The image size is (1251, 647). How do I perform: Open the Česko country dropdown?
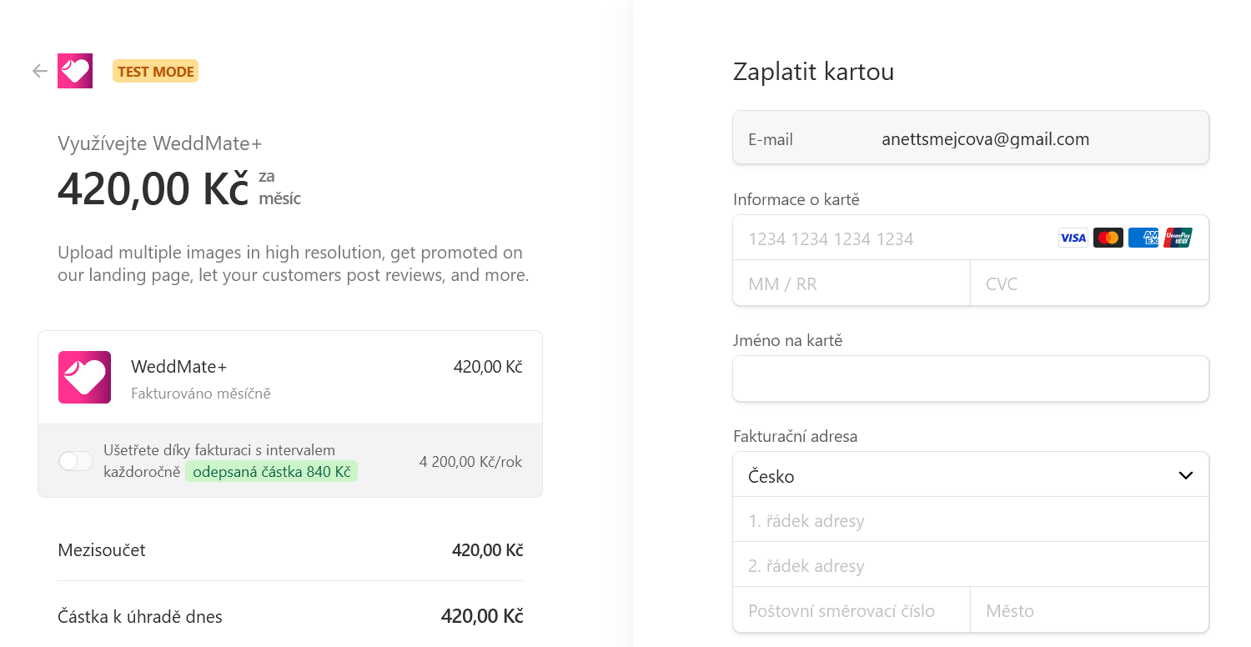tap(971, 475)
